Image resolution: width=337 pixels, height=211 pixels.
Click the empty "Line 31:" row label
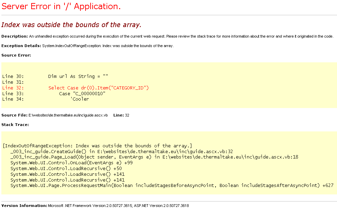[13, 82]
